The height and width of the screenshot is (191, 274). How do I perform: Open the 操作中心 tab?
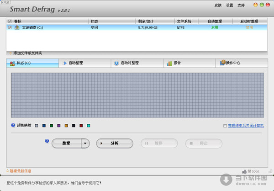pyautogui.click(x=242, y=63)
